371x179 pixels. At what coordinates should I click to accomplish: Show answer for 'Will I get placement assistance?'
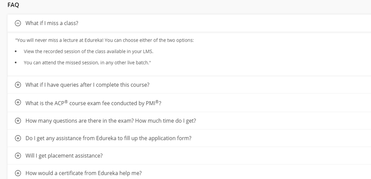click(x=64, y=156)
